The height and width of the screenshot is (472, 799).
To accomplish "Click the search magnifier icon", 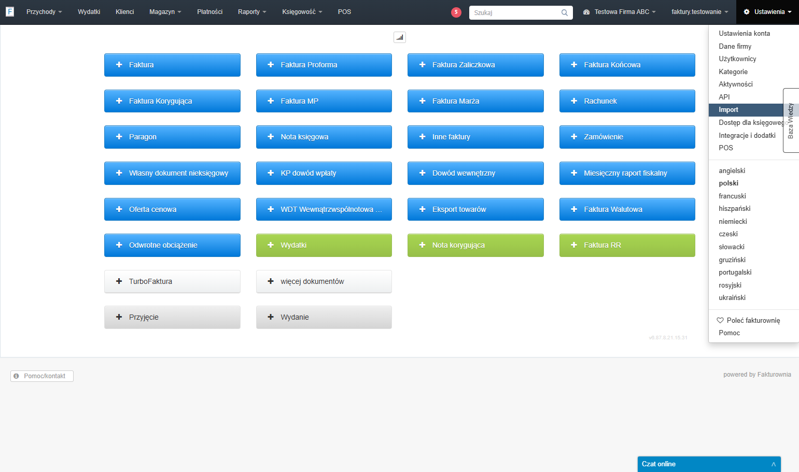I will 565,12.
